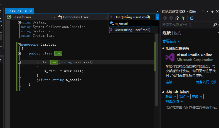Click the Visual Studio Online title
The width and height of the screenshot is (219, 128).
194,55
